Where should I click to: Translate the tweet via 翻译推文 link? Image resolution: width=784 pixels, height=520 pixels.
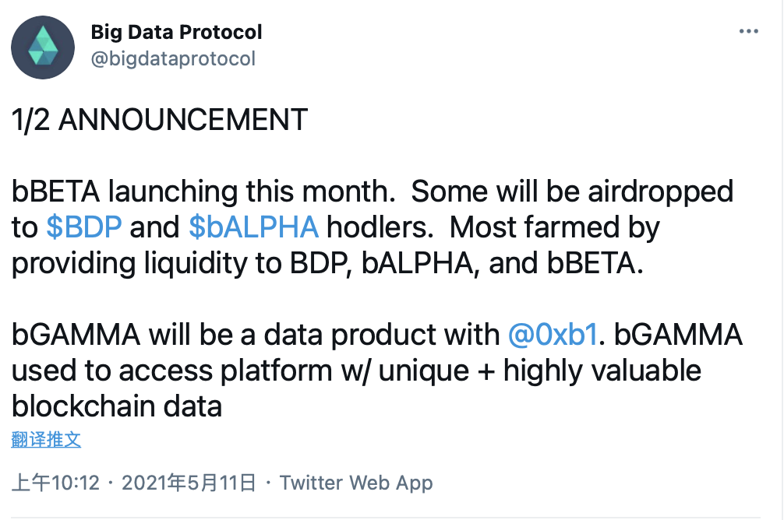click(x=46, y=440)
